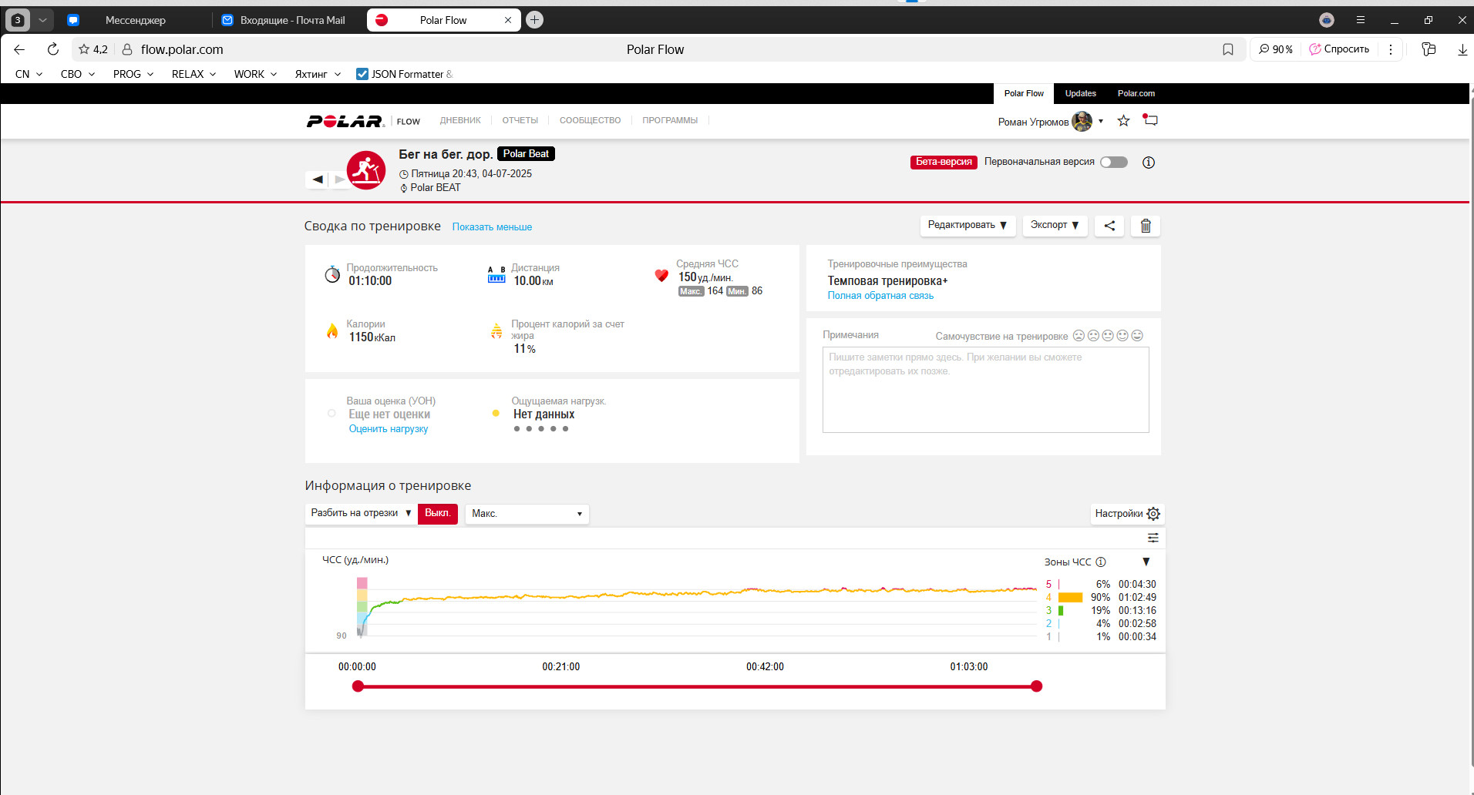Click inside the Примечания notes text area
1474x795 pixels.
coord(985,390)
